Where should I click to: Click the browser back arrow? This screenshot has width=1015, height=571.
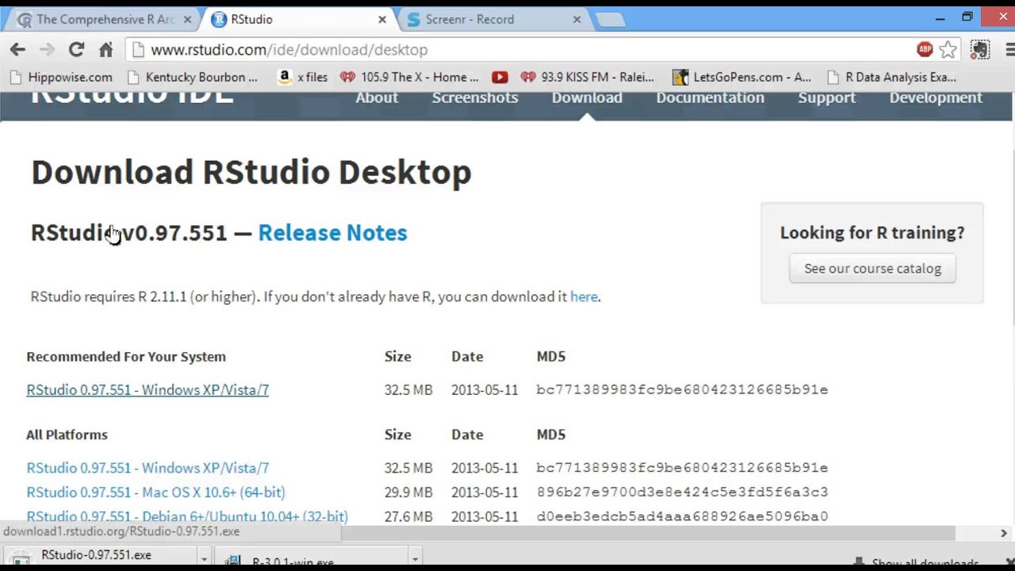coord(17,49)
